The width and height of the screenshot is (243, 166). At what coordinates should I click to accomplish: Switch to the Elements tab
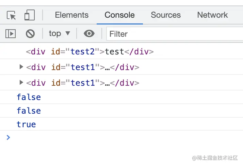pyautogui.click(x=71, y=15)
